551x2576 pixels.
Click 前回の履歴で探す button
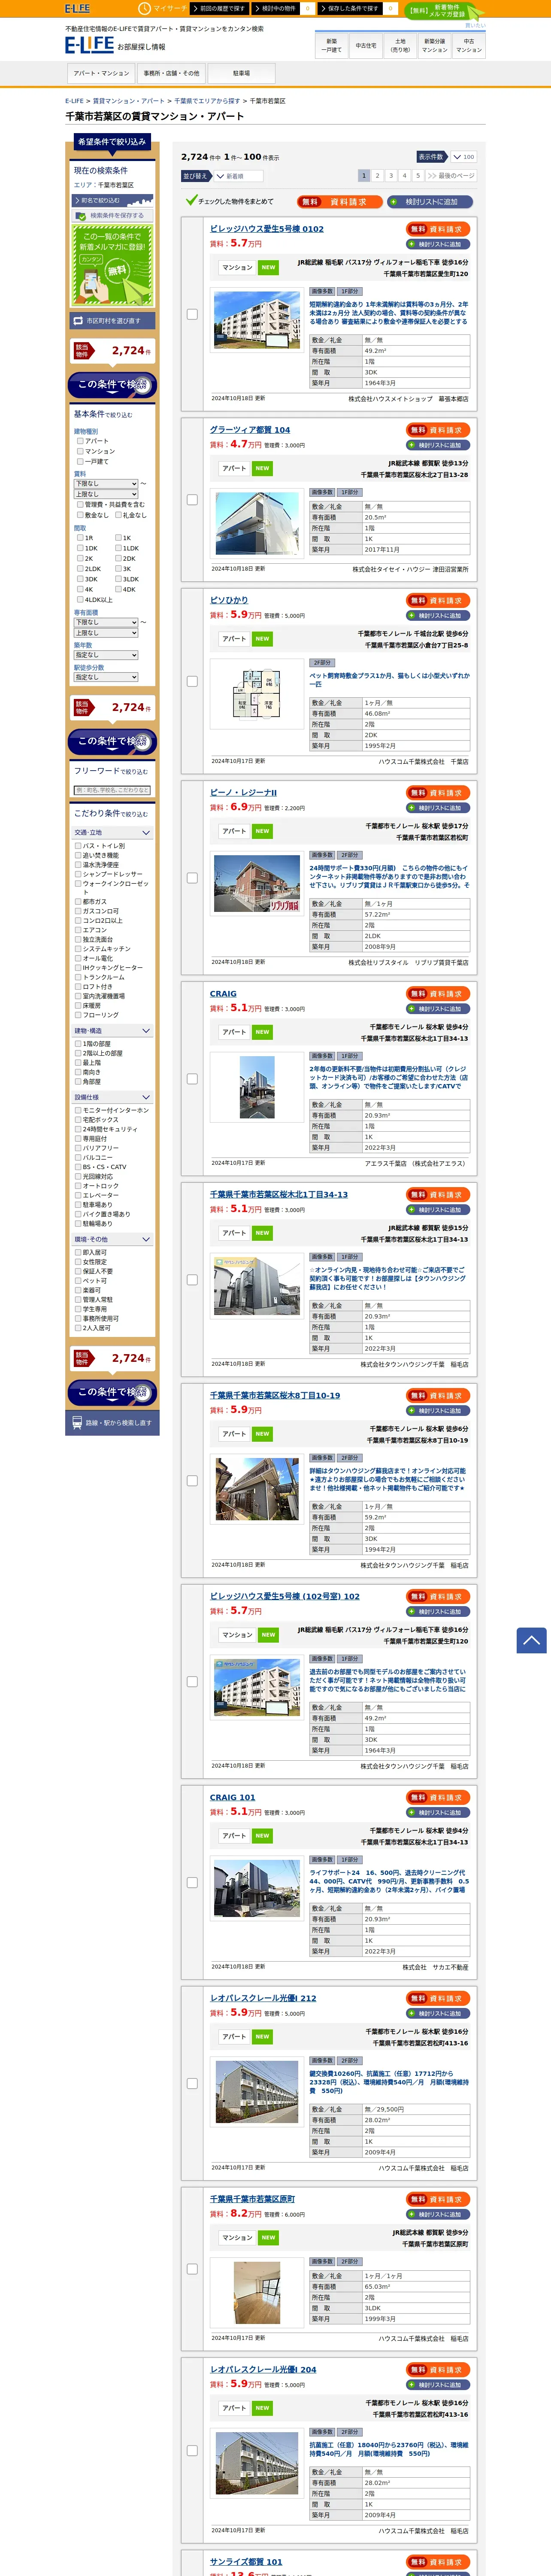pyautogui.click(x=219, y=8)
